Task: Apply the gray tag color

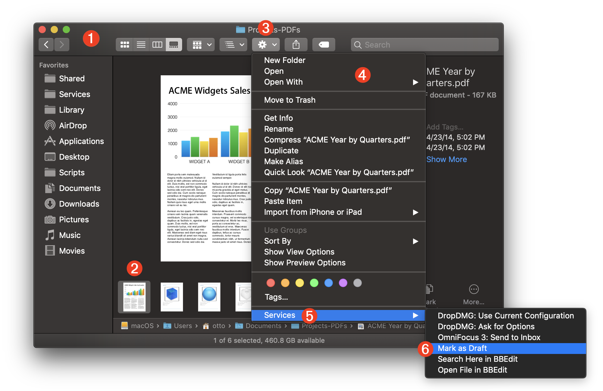Action: [x=358, y=283]
